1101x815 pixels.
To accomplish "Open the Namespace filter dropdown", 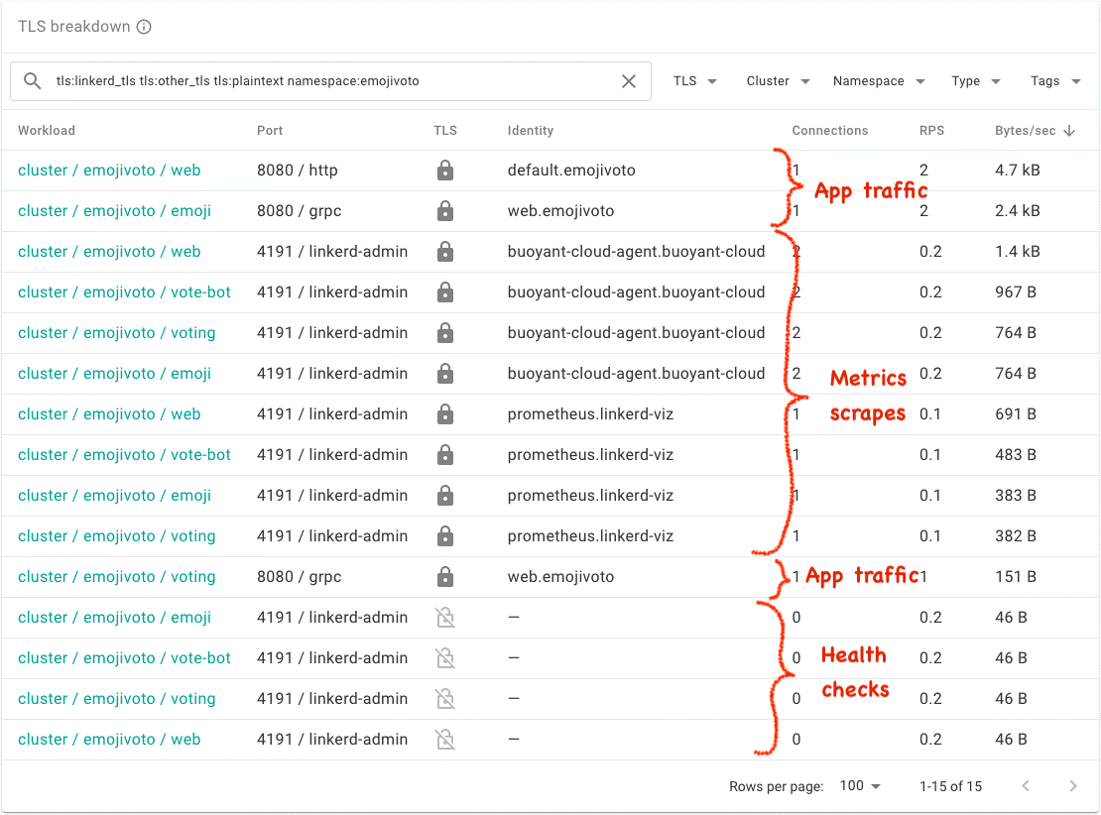I will [x=879, y=81].
